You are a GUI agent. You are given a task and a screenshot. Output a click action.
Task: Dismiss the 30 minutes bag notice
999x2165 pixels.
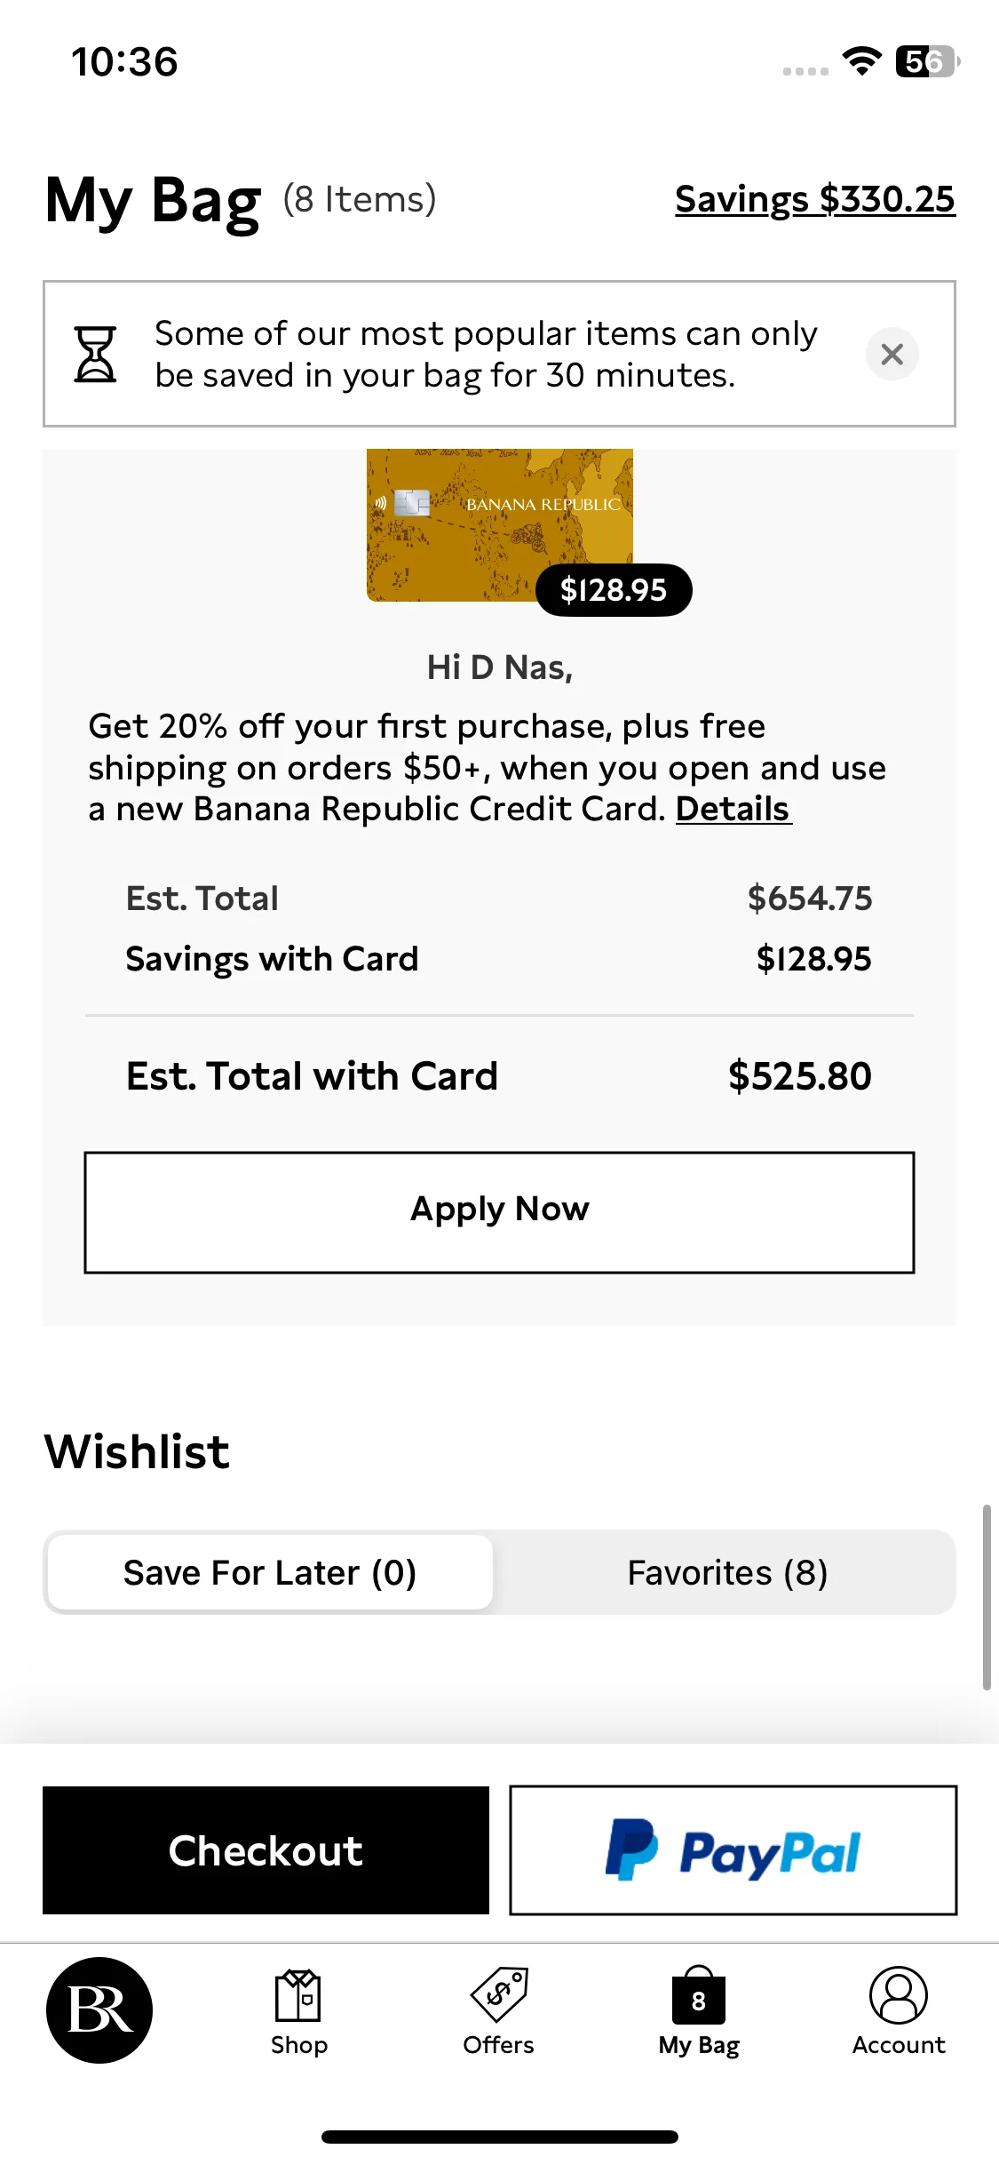(892, 354)
